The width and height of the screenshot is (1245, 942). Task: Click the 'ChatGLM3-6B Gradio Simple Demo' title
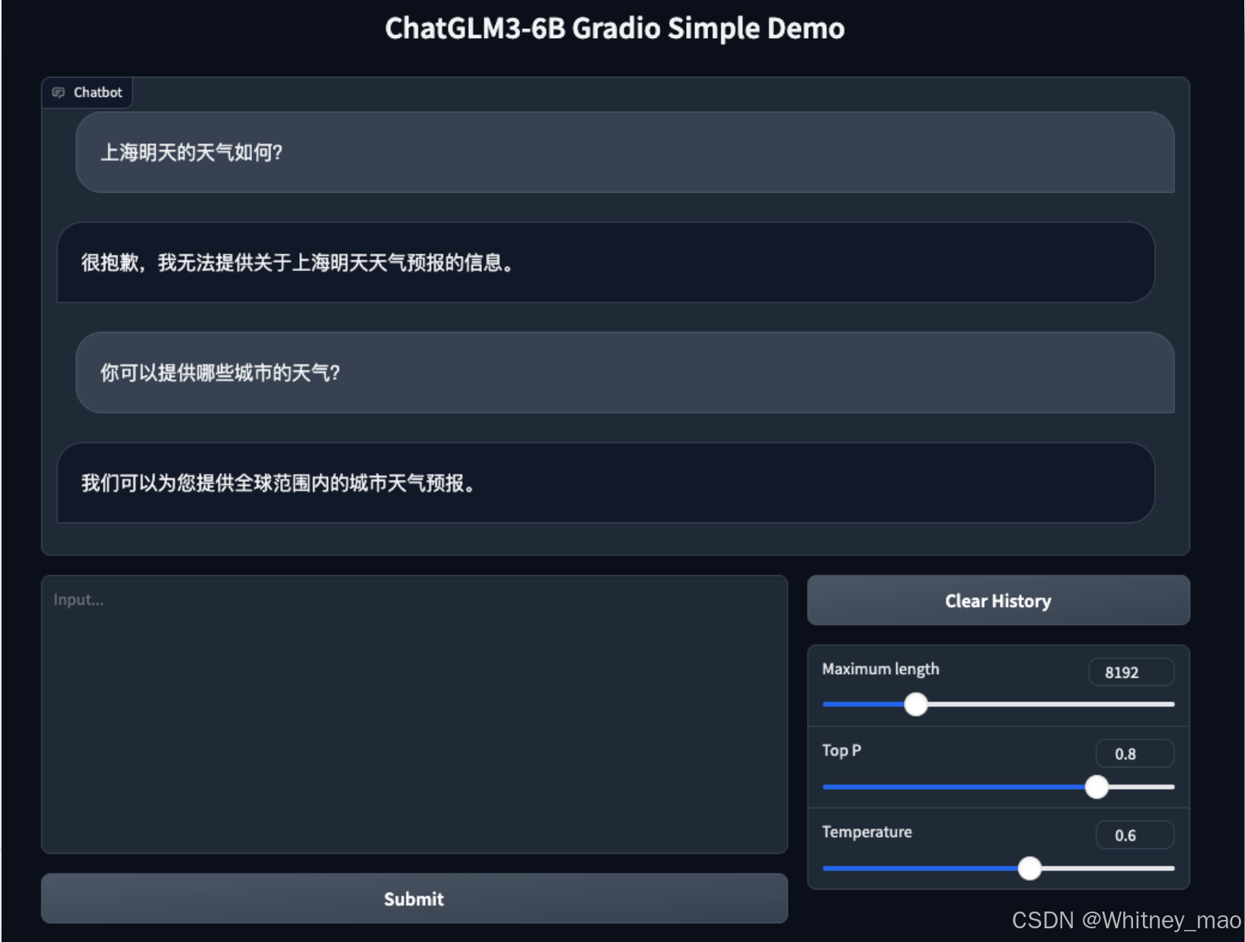point(615,28)
